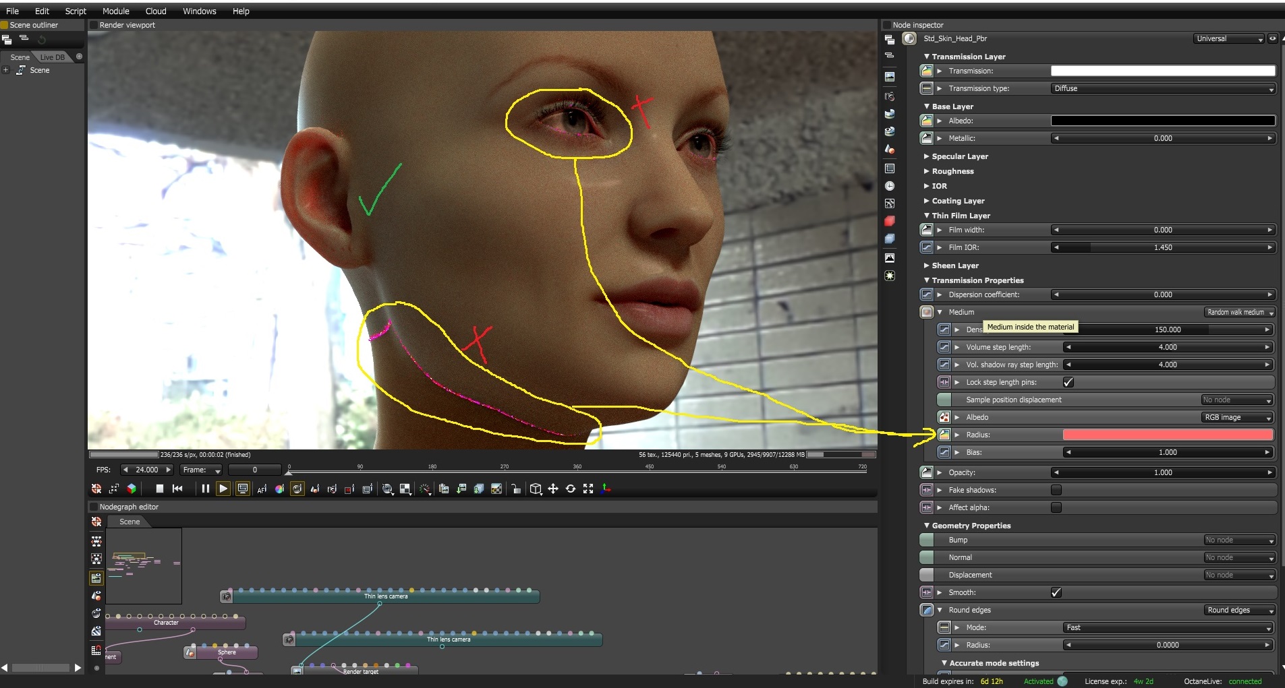This screenshot has height=688, width=1285.
Task: Click the clock icon in inspector sidebar
Action: coord(890,186)
